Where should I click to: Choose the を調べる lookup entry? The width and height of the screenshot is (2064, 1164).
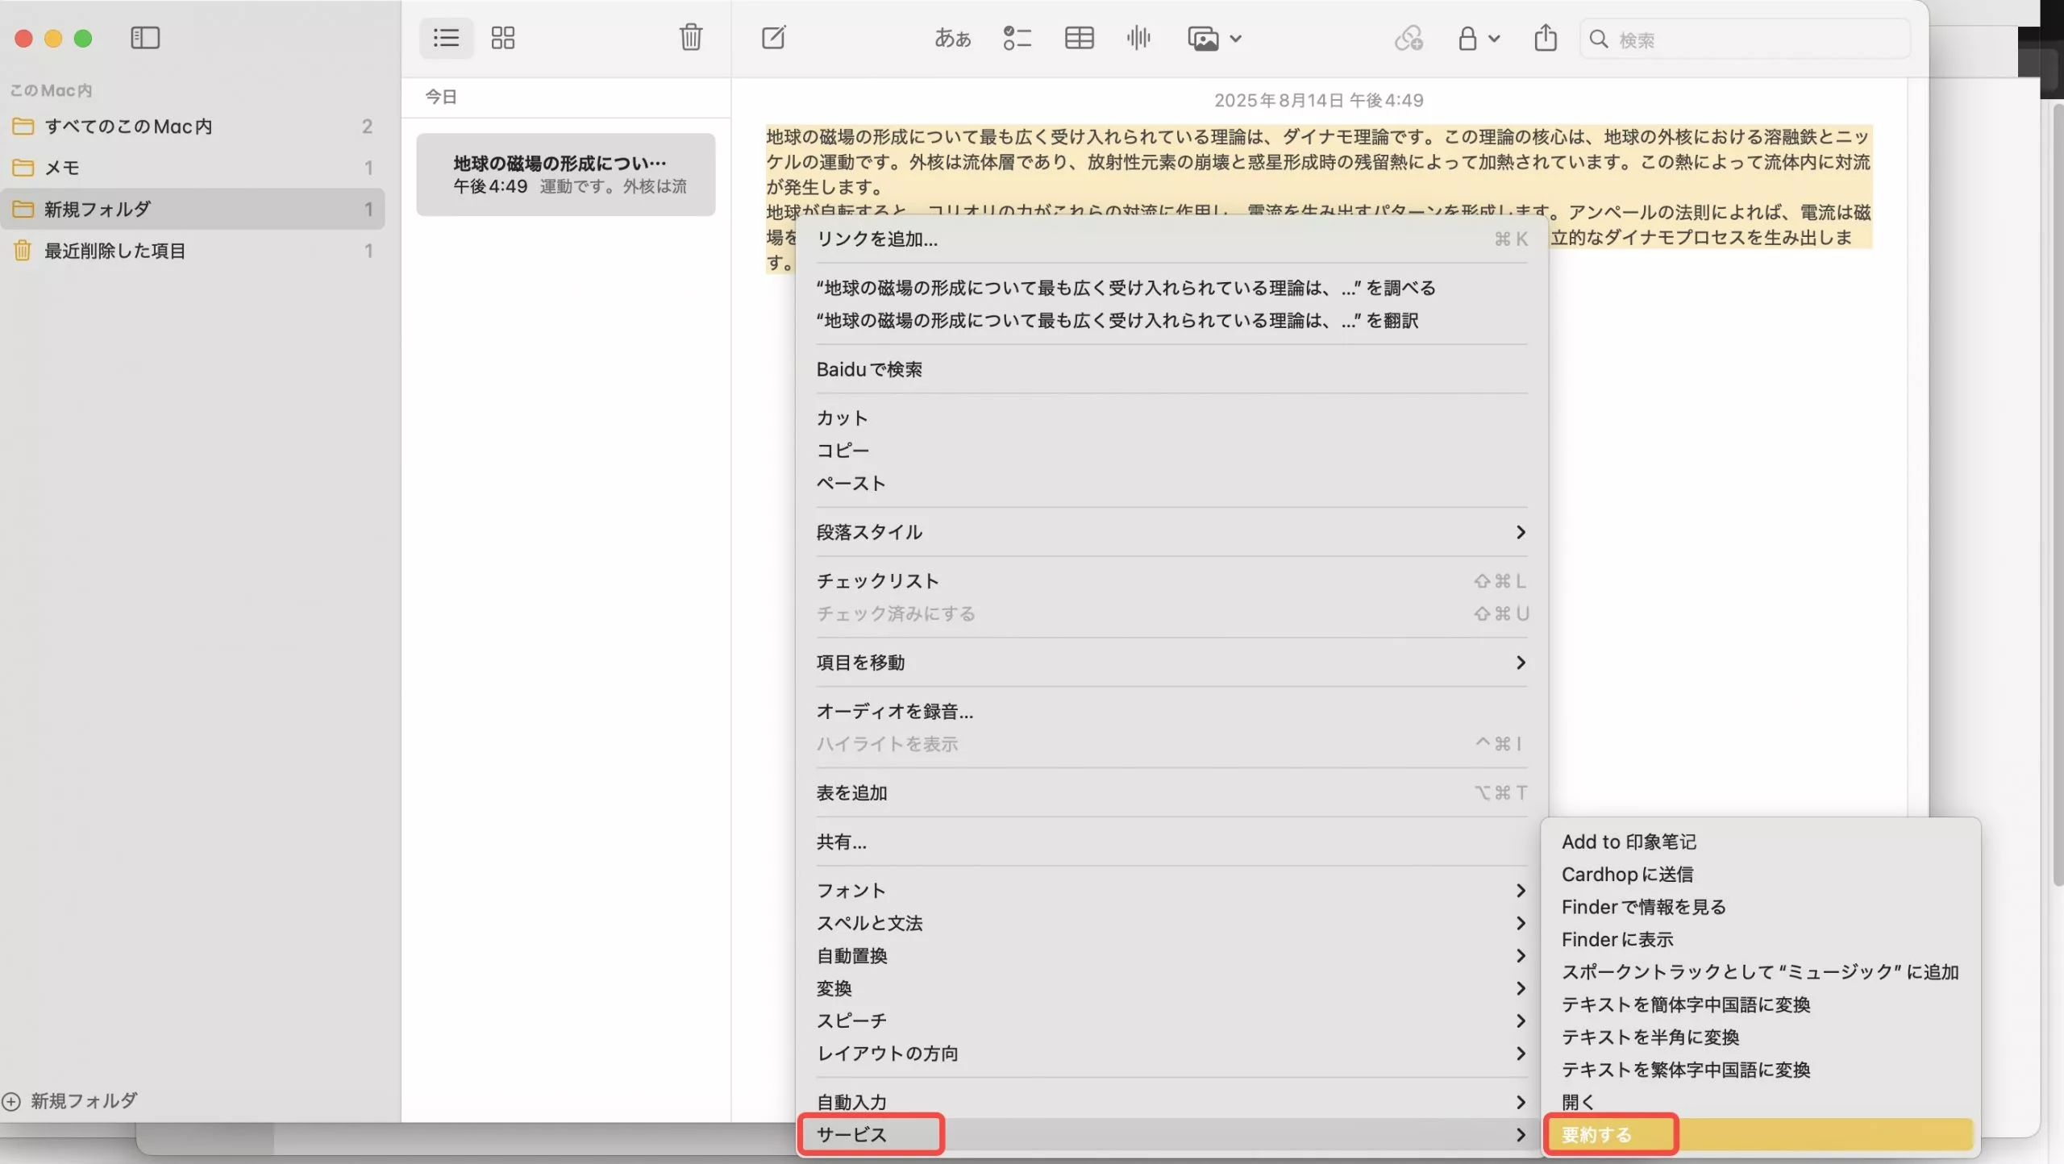pyautogui.click(x=1171, y=288)
